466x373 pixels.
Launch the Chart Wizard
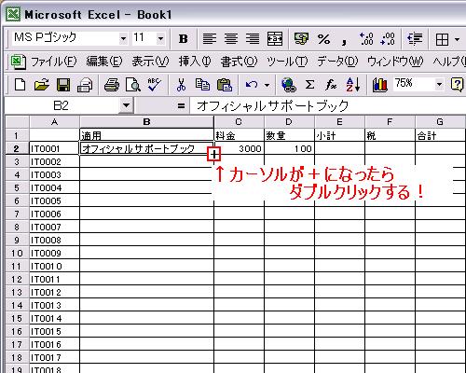click(379, 85)
